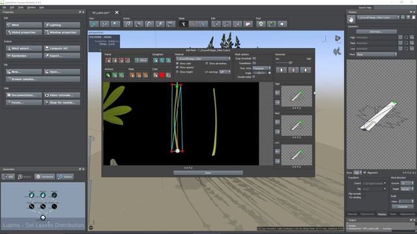Click first Generate mesh button
Screen dimensions: 417x234
(281, 70)
